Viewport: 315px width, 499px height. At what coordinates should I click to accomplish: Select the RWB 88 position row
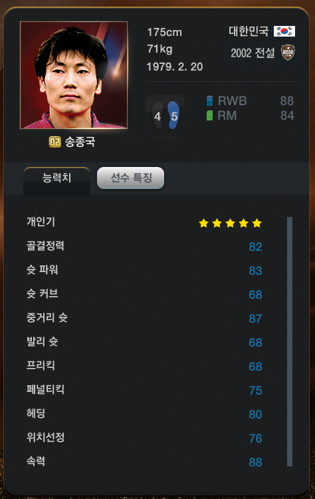coord(250,101)
